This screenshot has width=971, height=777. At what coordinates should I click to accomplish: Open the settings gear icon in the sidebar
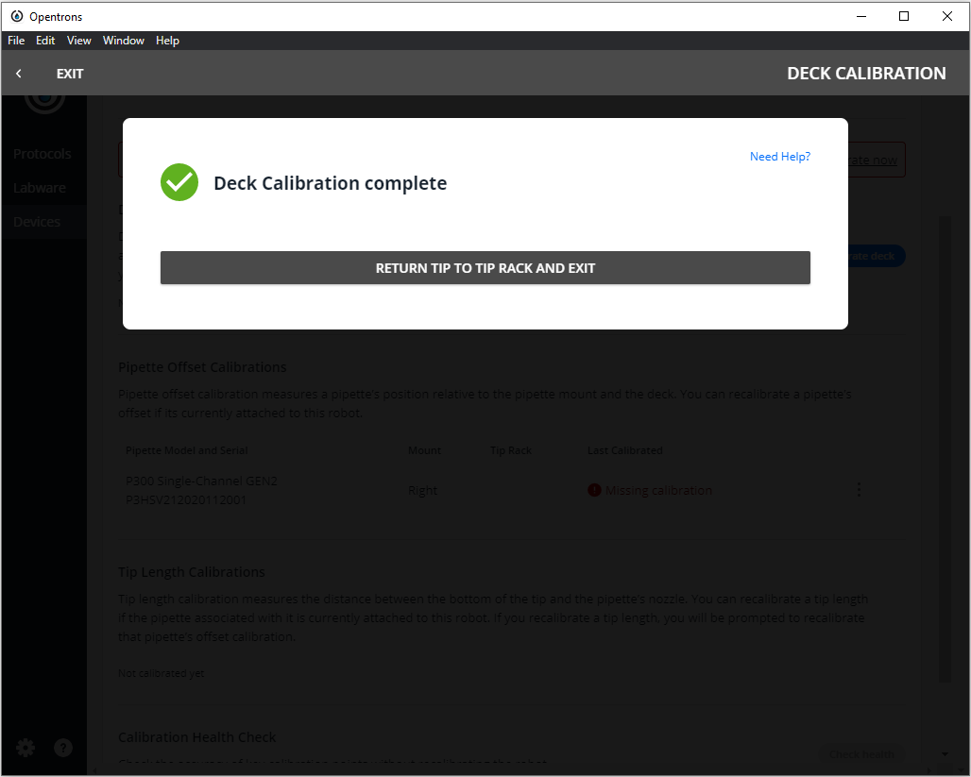pos(26,748)
